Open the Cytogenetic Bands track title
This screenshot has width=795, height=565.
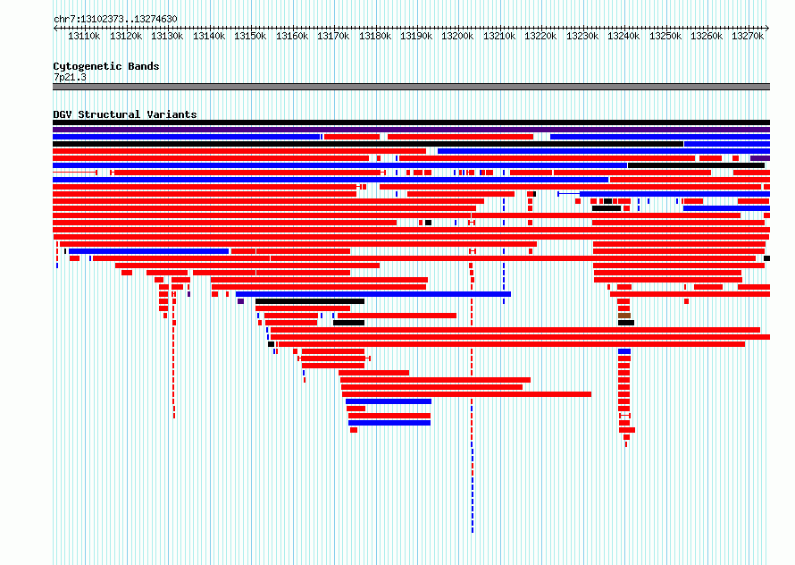(x=106, y=66)
